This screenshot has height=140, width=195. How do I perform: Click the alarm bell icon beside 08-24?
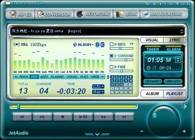point(154,68)
